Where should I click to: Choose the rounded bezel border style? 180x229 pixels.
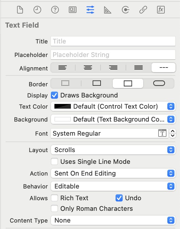coord(159,84)
